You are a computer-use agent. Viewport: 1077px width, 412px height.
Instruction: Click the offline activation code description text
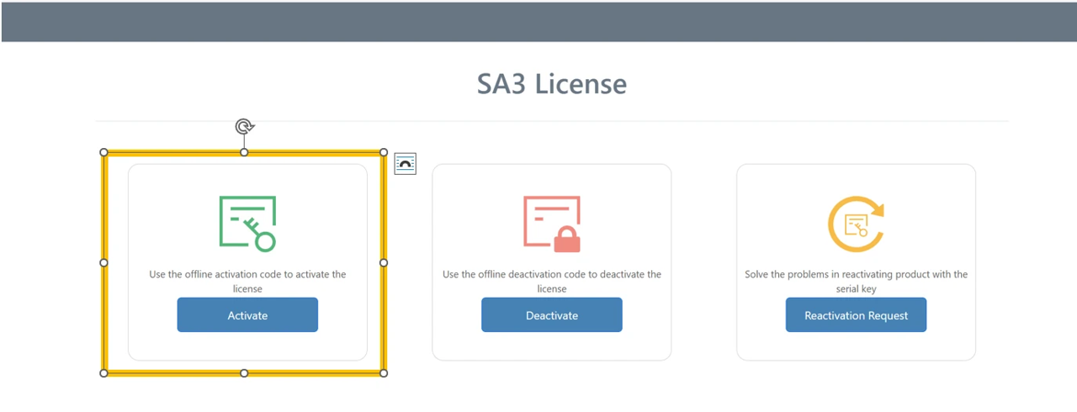click(247, 281)
